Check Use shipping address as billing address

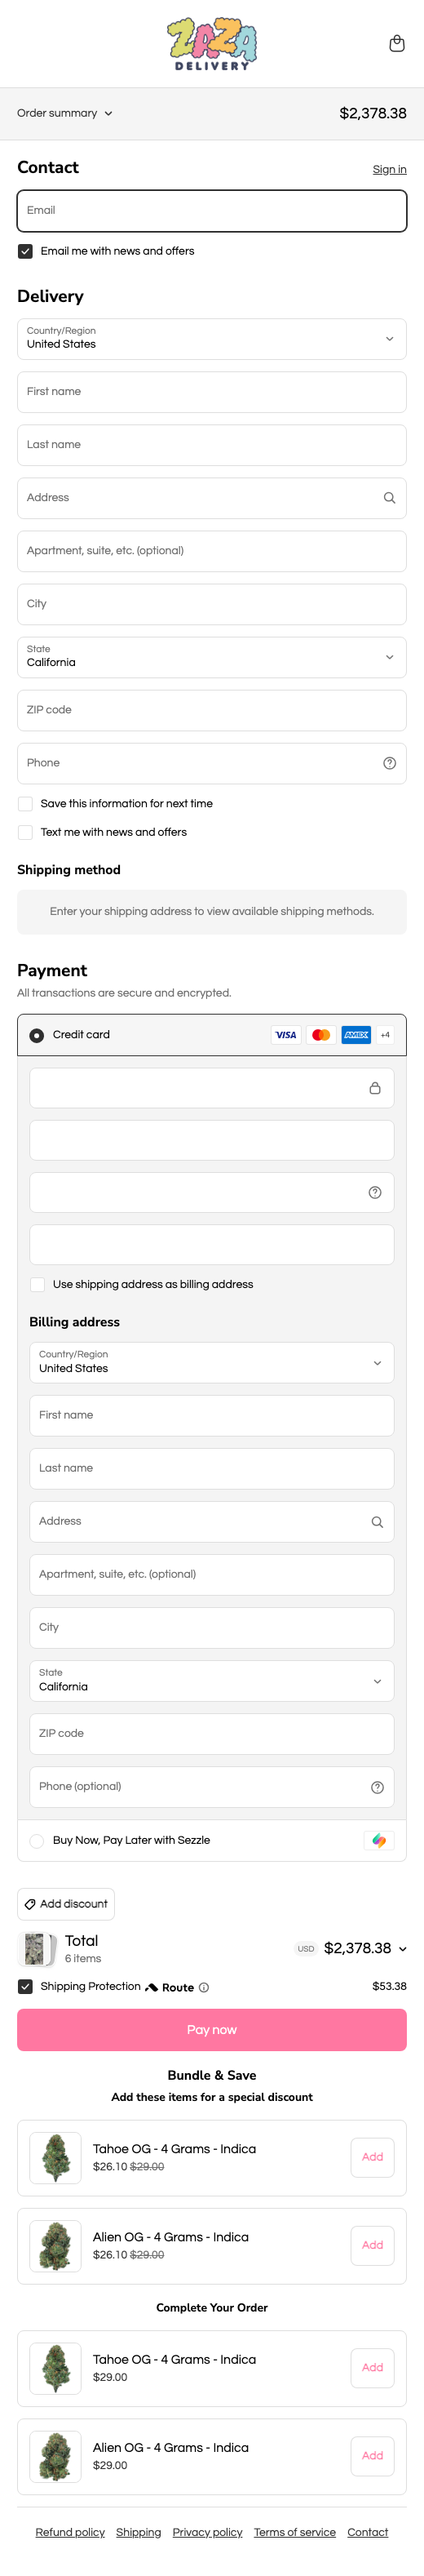point(37,1284)
